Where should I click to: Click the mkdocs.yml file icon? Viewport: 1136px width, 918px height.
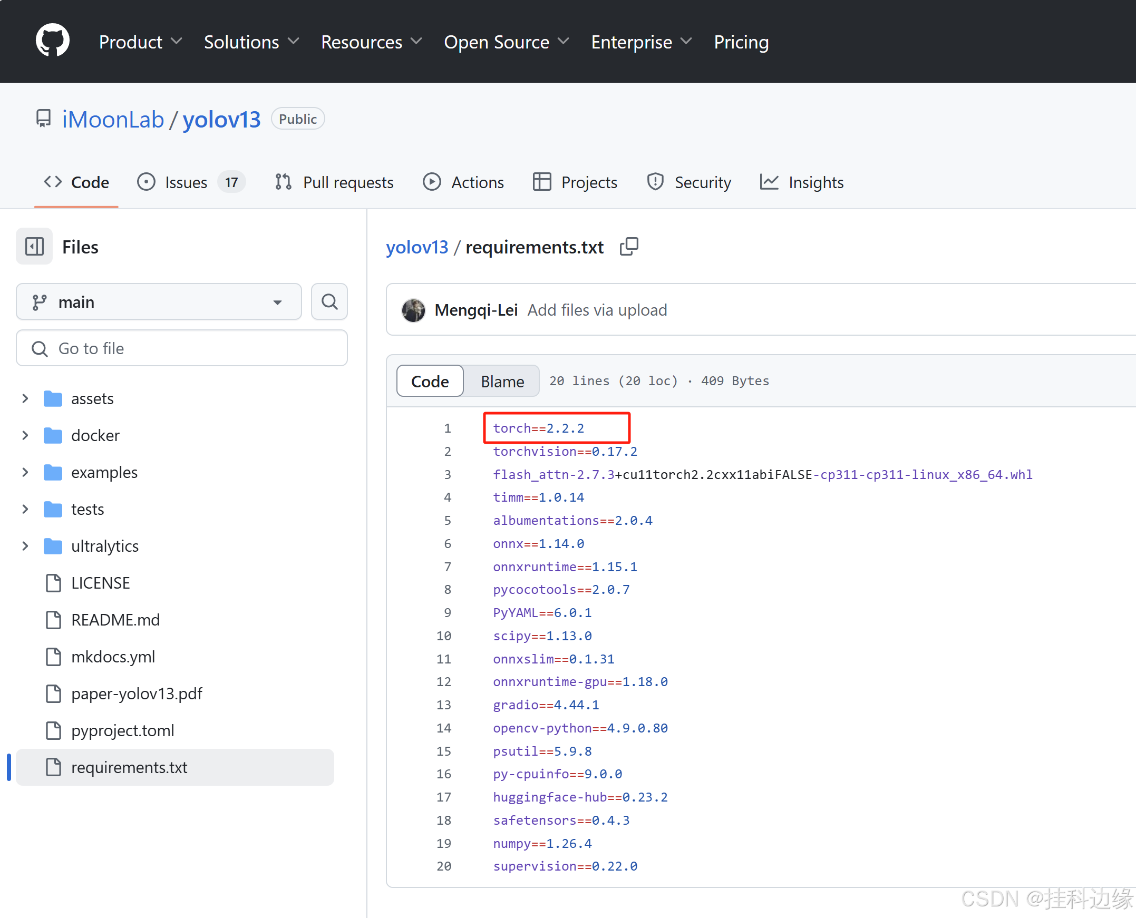tap(53, 657)
